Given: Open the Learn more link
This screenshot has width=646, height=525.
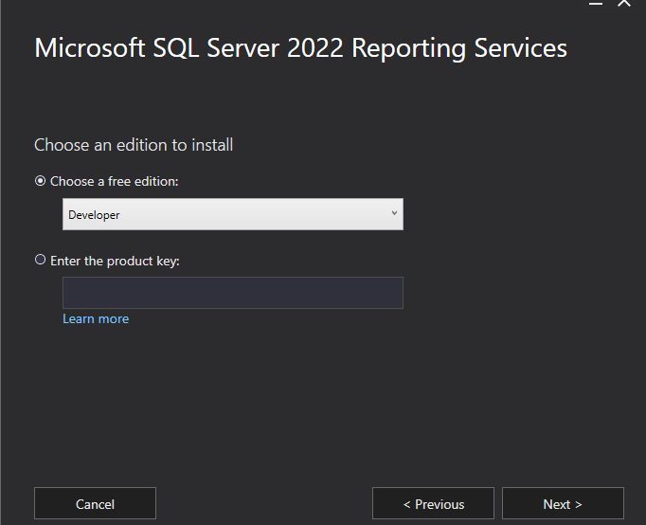Looking at the screenshot, I should tap(96, 319).
